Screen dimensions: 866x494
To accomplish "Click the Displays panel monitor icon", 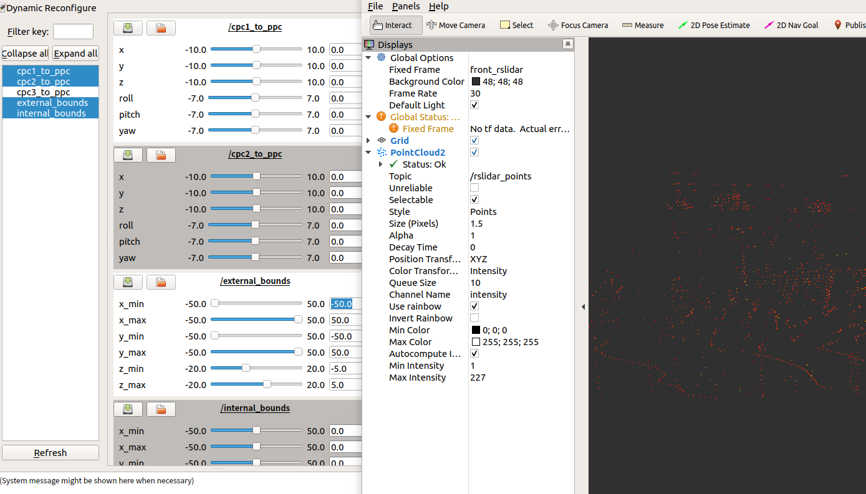I will [369, 44].
